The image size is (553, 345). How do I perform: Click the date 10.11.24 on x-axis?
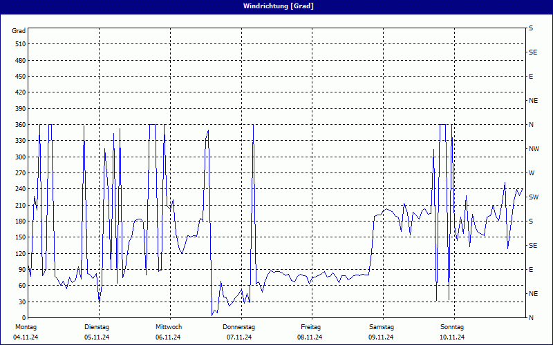452,337
